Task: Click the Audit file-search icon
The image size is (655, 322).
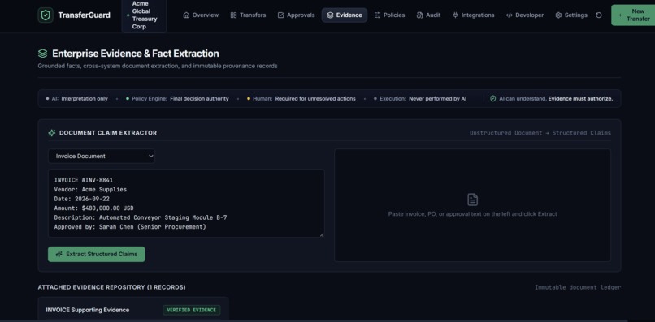Action: pyautogui.click(x=419, y=15)
